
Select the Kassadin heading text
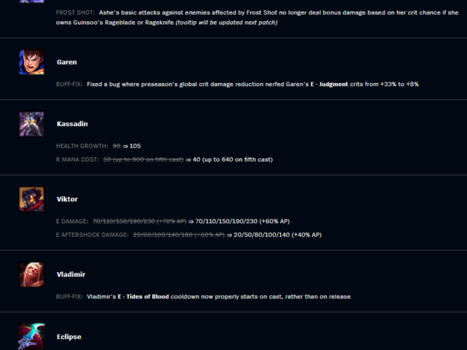click(72, 124)
